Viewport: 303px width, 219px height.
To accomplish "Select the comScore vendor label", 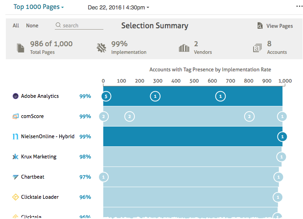I will [32, 116].
